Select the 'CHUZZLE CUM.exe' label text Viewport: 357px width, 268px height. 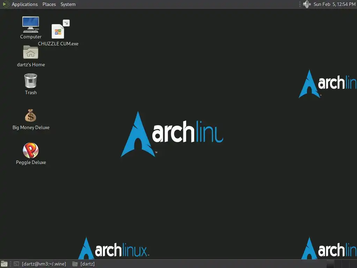pos(58,44)
